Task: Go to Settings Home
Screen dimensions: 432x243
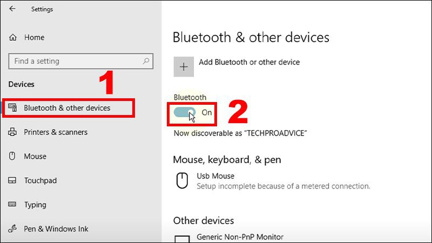Action: click(34, 38)
